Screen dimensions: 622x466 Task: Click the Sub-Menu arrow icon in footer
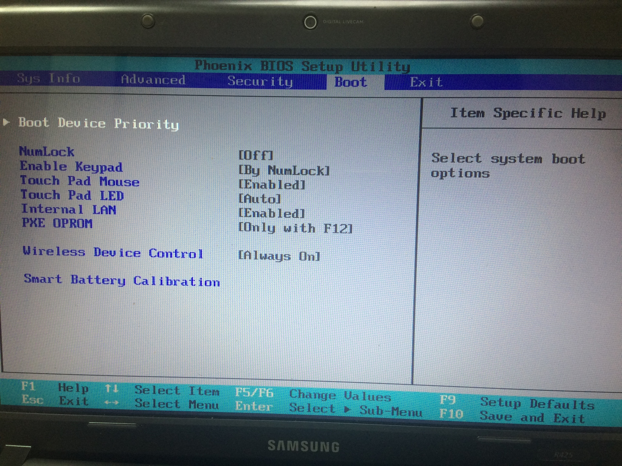(x=347, y=409)
